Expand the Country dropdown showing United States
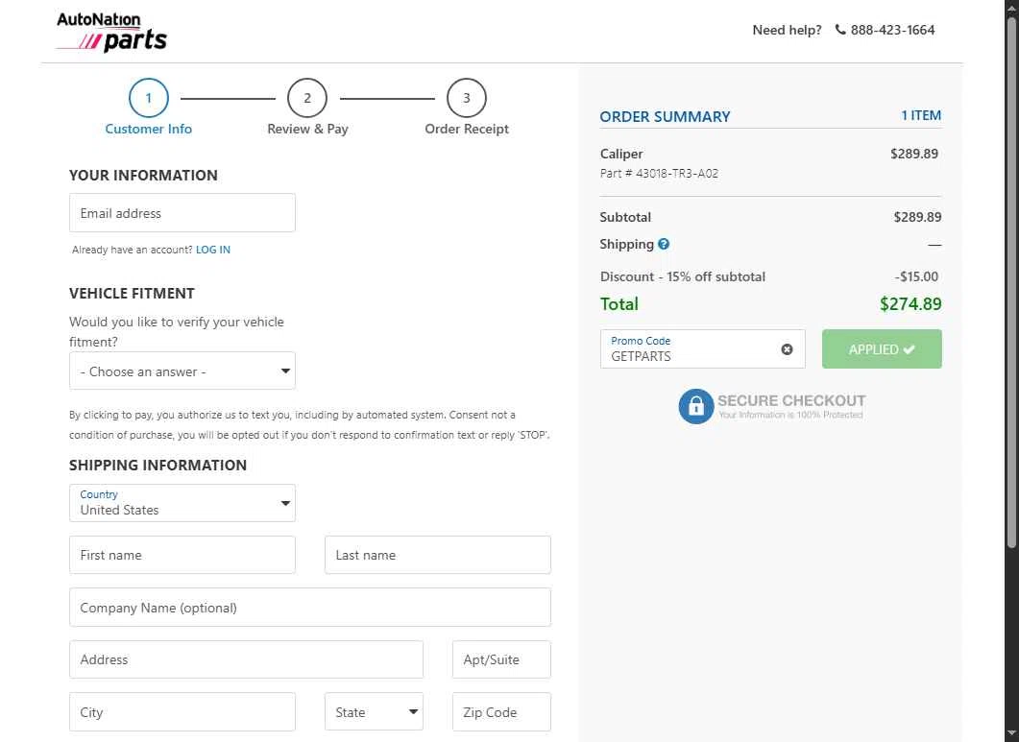 tap(182, 503)
